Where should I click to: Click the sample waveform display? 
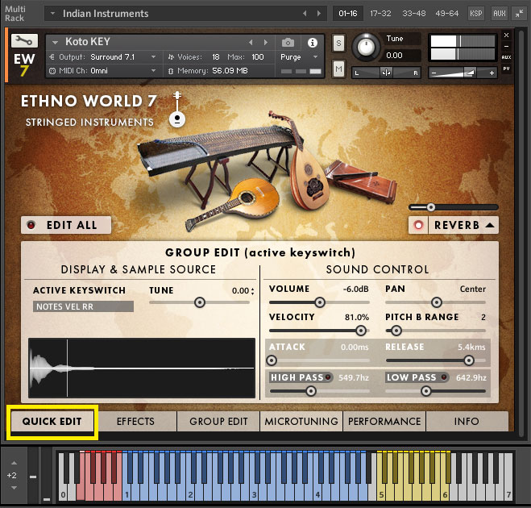click(x=142, y=368)
